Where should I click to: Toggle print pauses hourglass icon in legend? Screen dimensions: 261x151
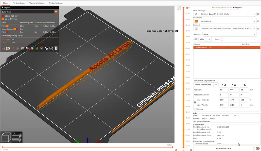coord(37,48)
